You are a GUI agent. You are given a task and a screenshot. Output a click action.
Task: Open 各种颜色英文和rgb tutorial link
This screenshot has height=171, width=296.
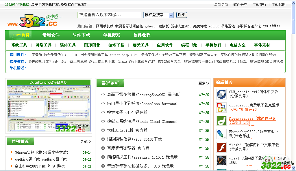43,61
